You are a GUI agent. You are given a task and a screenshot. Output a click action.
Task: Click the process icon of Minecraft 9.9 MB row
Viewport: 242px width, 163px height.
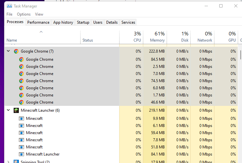coord(21,119)
